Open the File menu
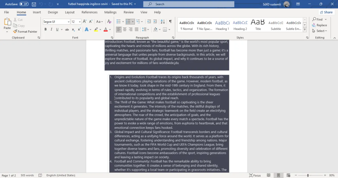 point(6,12)
